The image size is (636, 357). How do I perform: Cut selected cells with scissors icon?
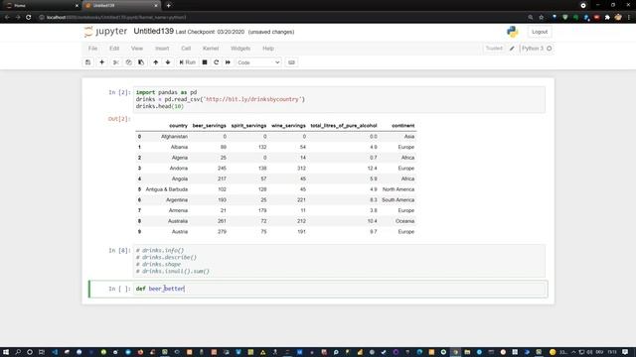tap(116, 62)
